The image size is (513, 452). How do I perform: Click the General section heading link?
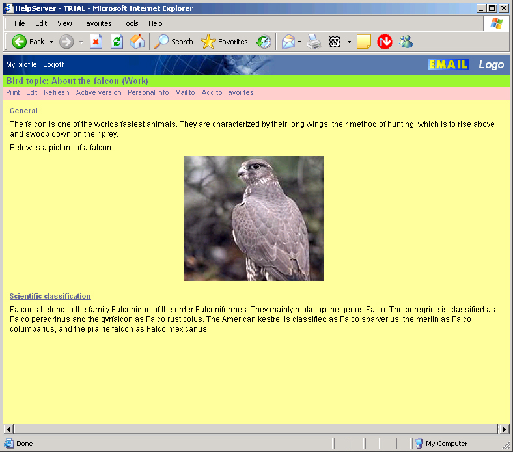(23, 111)
